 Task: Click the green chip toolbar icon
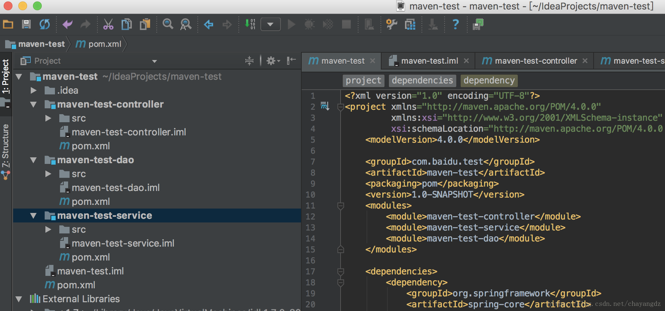click(x=478, y=25)
